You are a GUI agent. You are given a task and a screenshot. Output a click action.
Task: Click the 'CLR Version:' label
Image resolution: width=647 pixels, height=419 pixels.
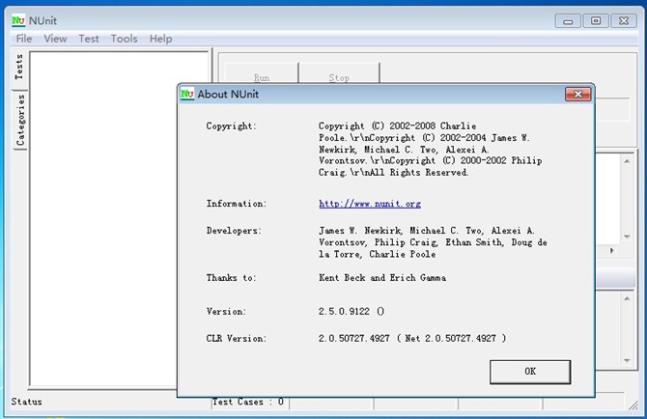coord(236,339)
